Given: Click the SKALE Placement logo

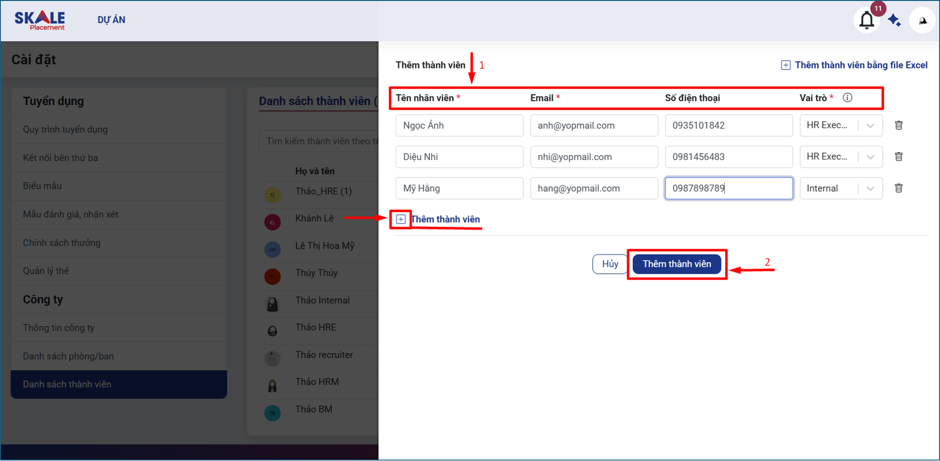Looking at the screenshot, I should pos(40,20).
